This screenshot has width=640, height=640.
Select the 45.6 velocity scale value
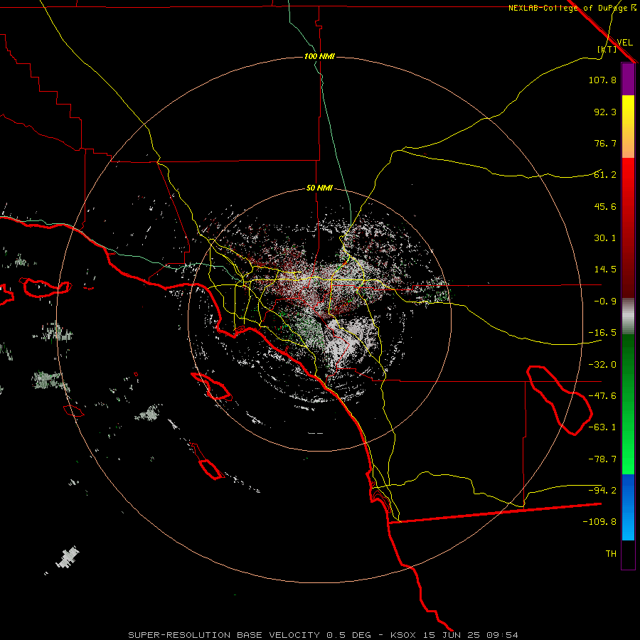[605, 206]
